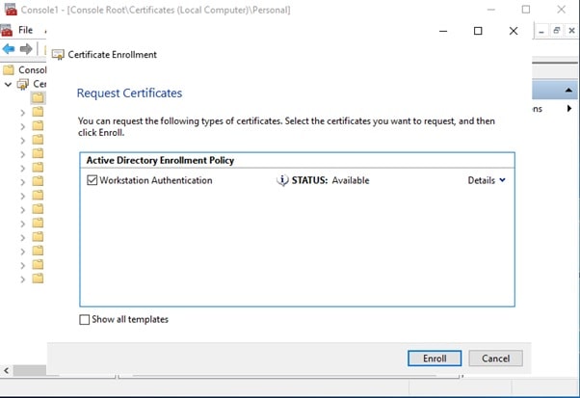Select the Console Root folder icon
This screenshot has height=398, width=580.
coord(9,69)
